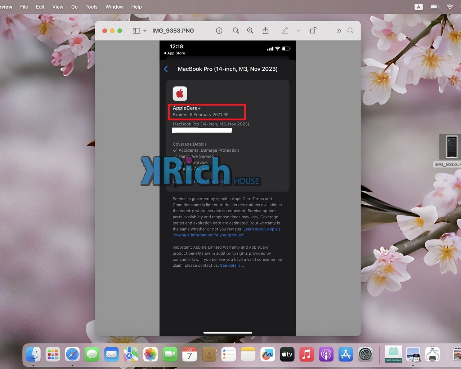Image resolution: width=461 pixels, height=369 pixels.
Task: Open Music from the dock
Action: (x=306, y=355)
